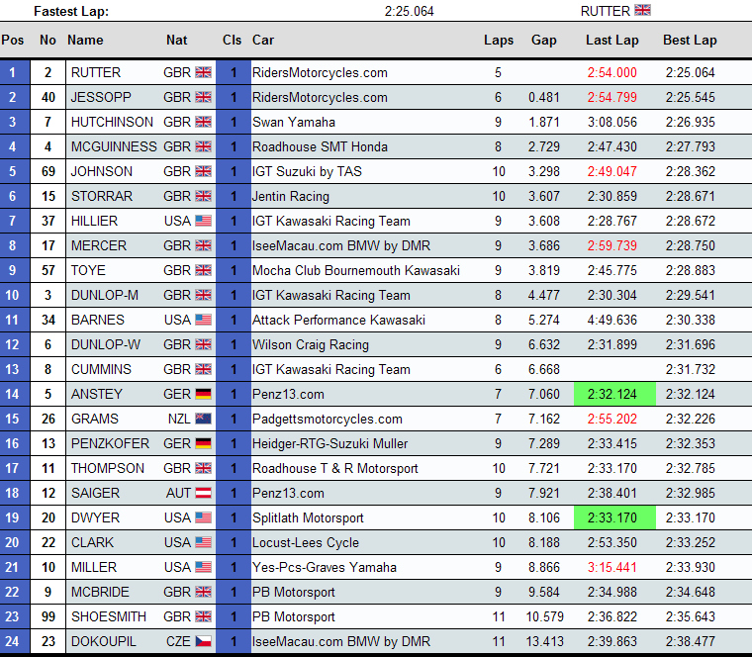Image resolution: width=752 pixels, height=657 pixels.
Task: Click the Austrian flag in the SAIGER row
Action: (x=204, y=493)
